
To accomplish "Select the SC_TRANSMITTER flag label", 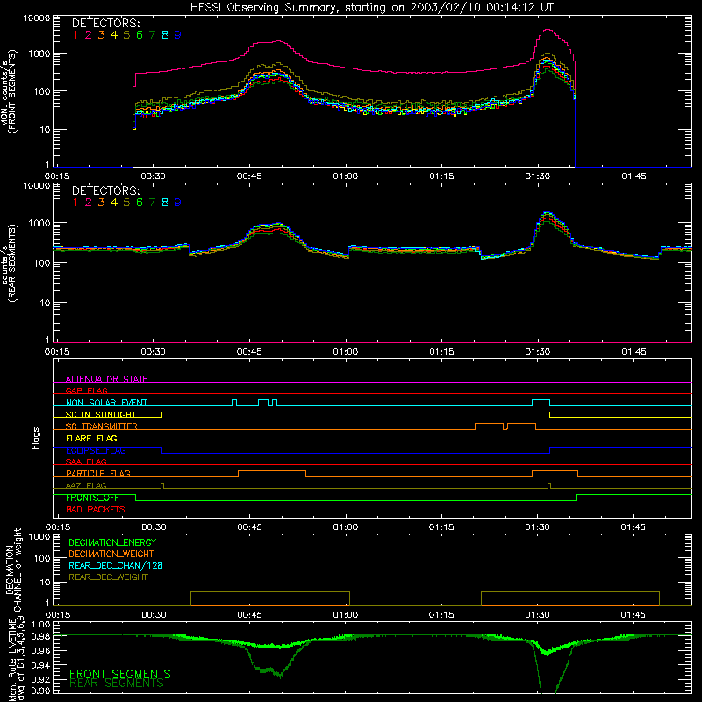I will click(102, 426).
